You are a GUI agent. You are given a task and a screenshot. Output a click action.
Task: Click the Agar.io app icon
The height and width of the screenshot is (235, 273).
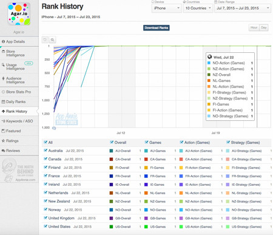[19, 14]
